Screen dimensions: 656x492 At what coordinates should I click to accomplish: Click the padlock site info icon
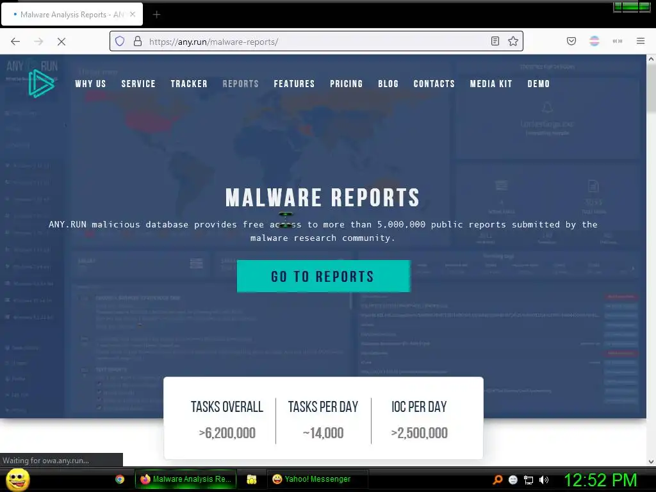tap(138, 41)
